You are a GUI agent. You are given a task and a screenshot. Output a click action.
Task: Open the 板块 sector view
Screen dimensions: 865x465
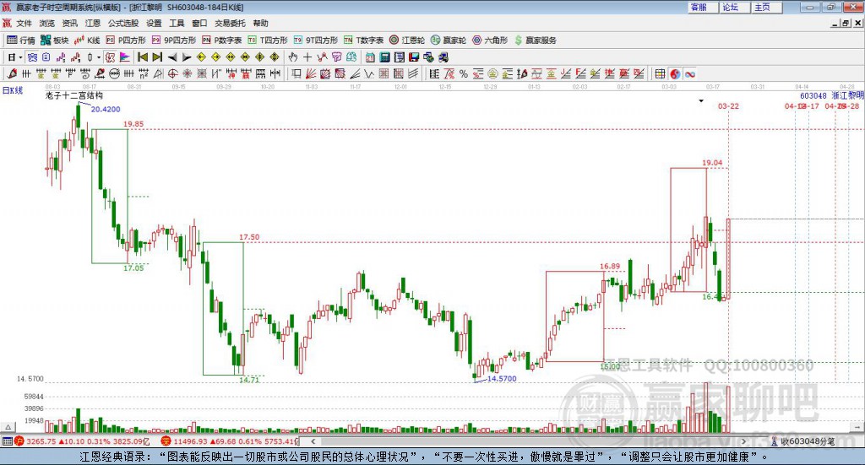tap(54, 41)
